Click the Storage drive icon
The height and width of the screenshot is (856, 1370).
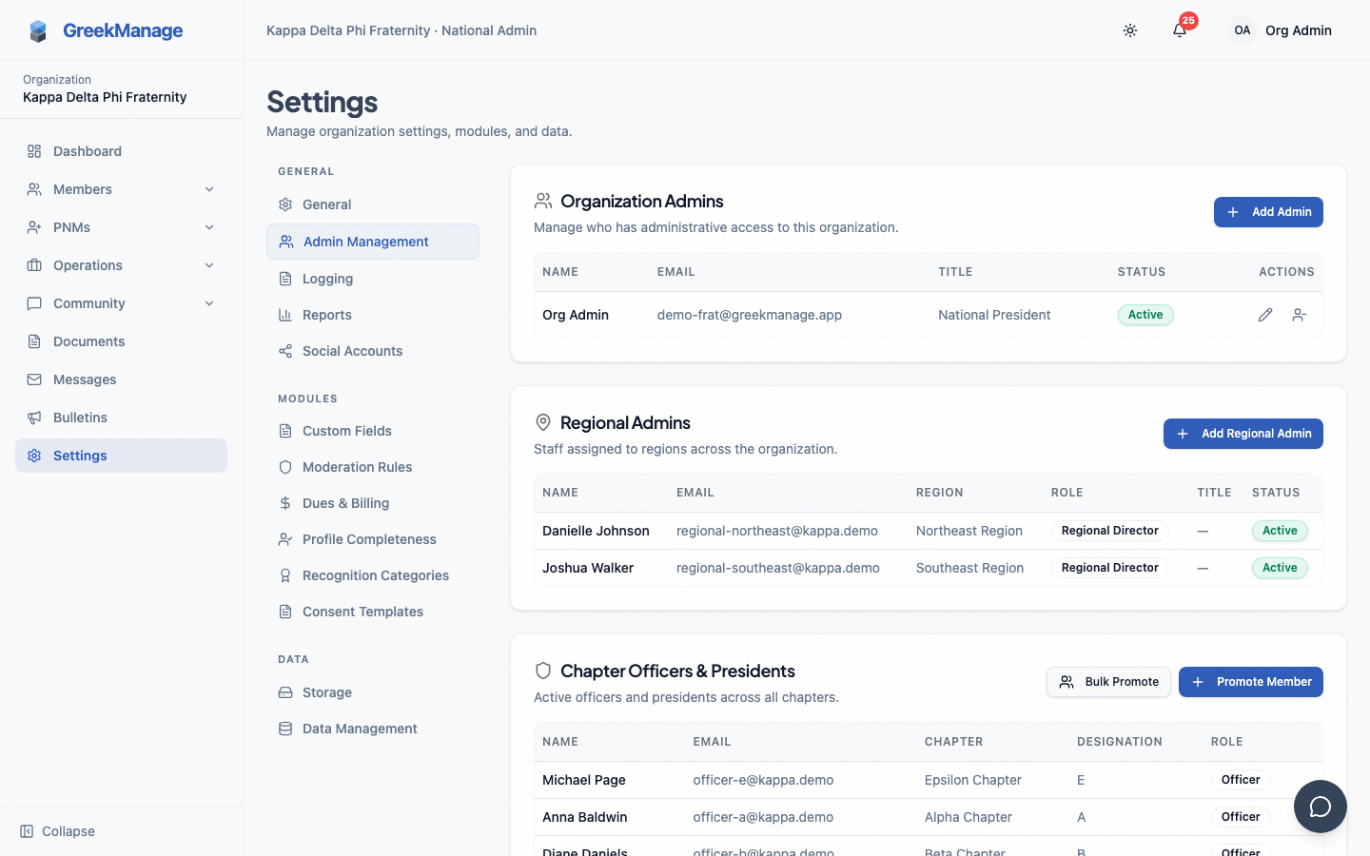click(x=285, y=692)
